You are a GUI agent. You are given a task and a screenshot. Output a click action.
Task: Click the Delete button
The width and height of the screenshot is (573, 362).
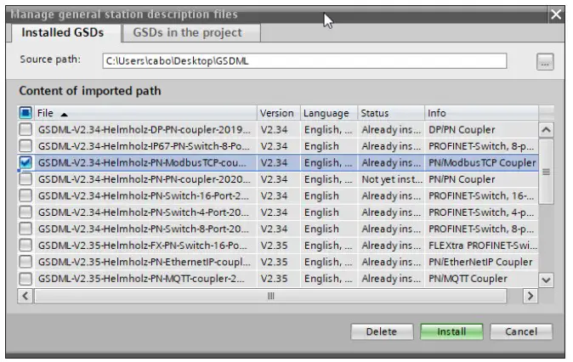[x=382, y=331]
